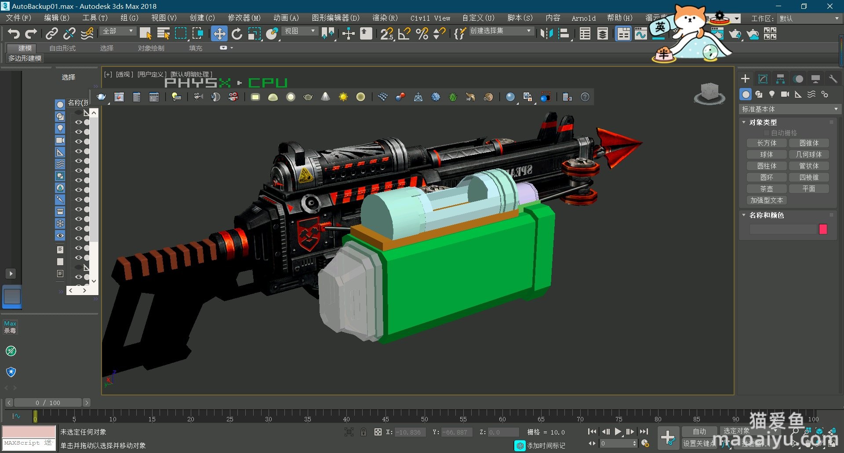
Task: Open the Mirror tool
Action: (x=546, y=34)
